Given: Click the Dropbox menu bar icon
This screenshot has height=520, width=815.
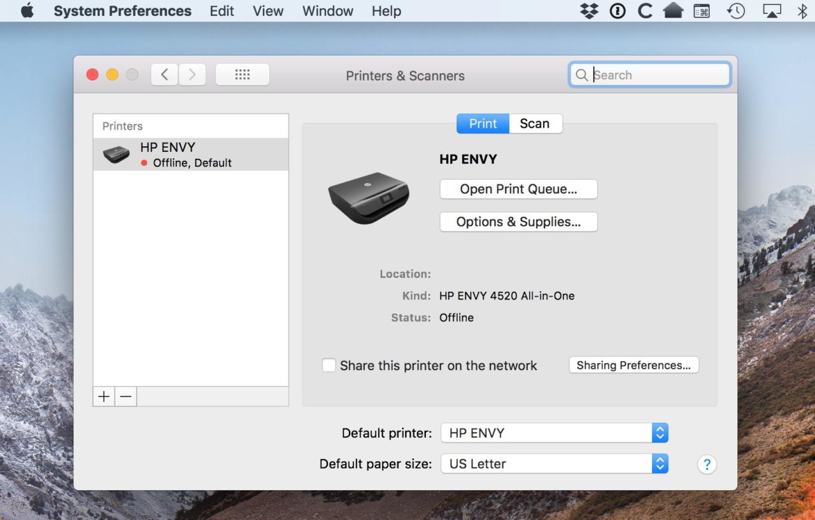Looking at the screenshot, I should pyautogui.click(x=590, y=11).
